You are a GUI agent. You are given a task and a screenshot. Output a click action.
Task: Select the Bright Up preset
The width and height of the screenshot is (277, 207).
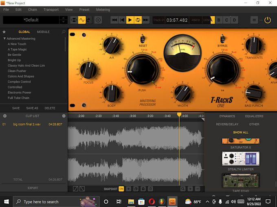[14, 60]
